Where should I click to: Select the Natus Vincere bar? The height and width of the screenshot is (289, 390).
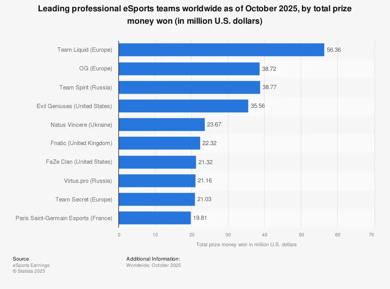161,124
